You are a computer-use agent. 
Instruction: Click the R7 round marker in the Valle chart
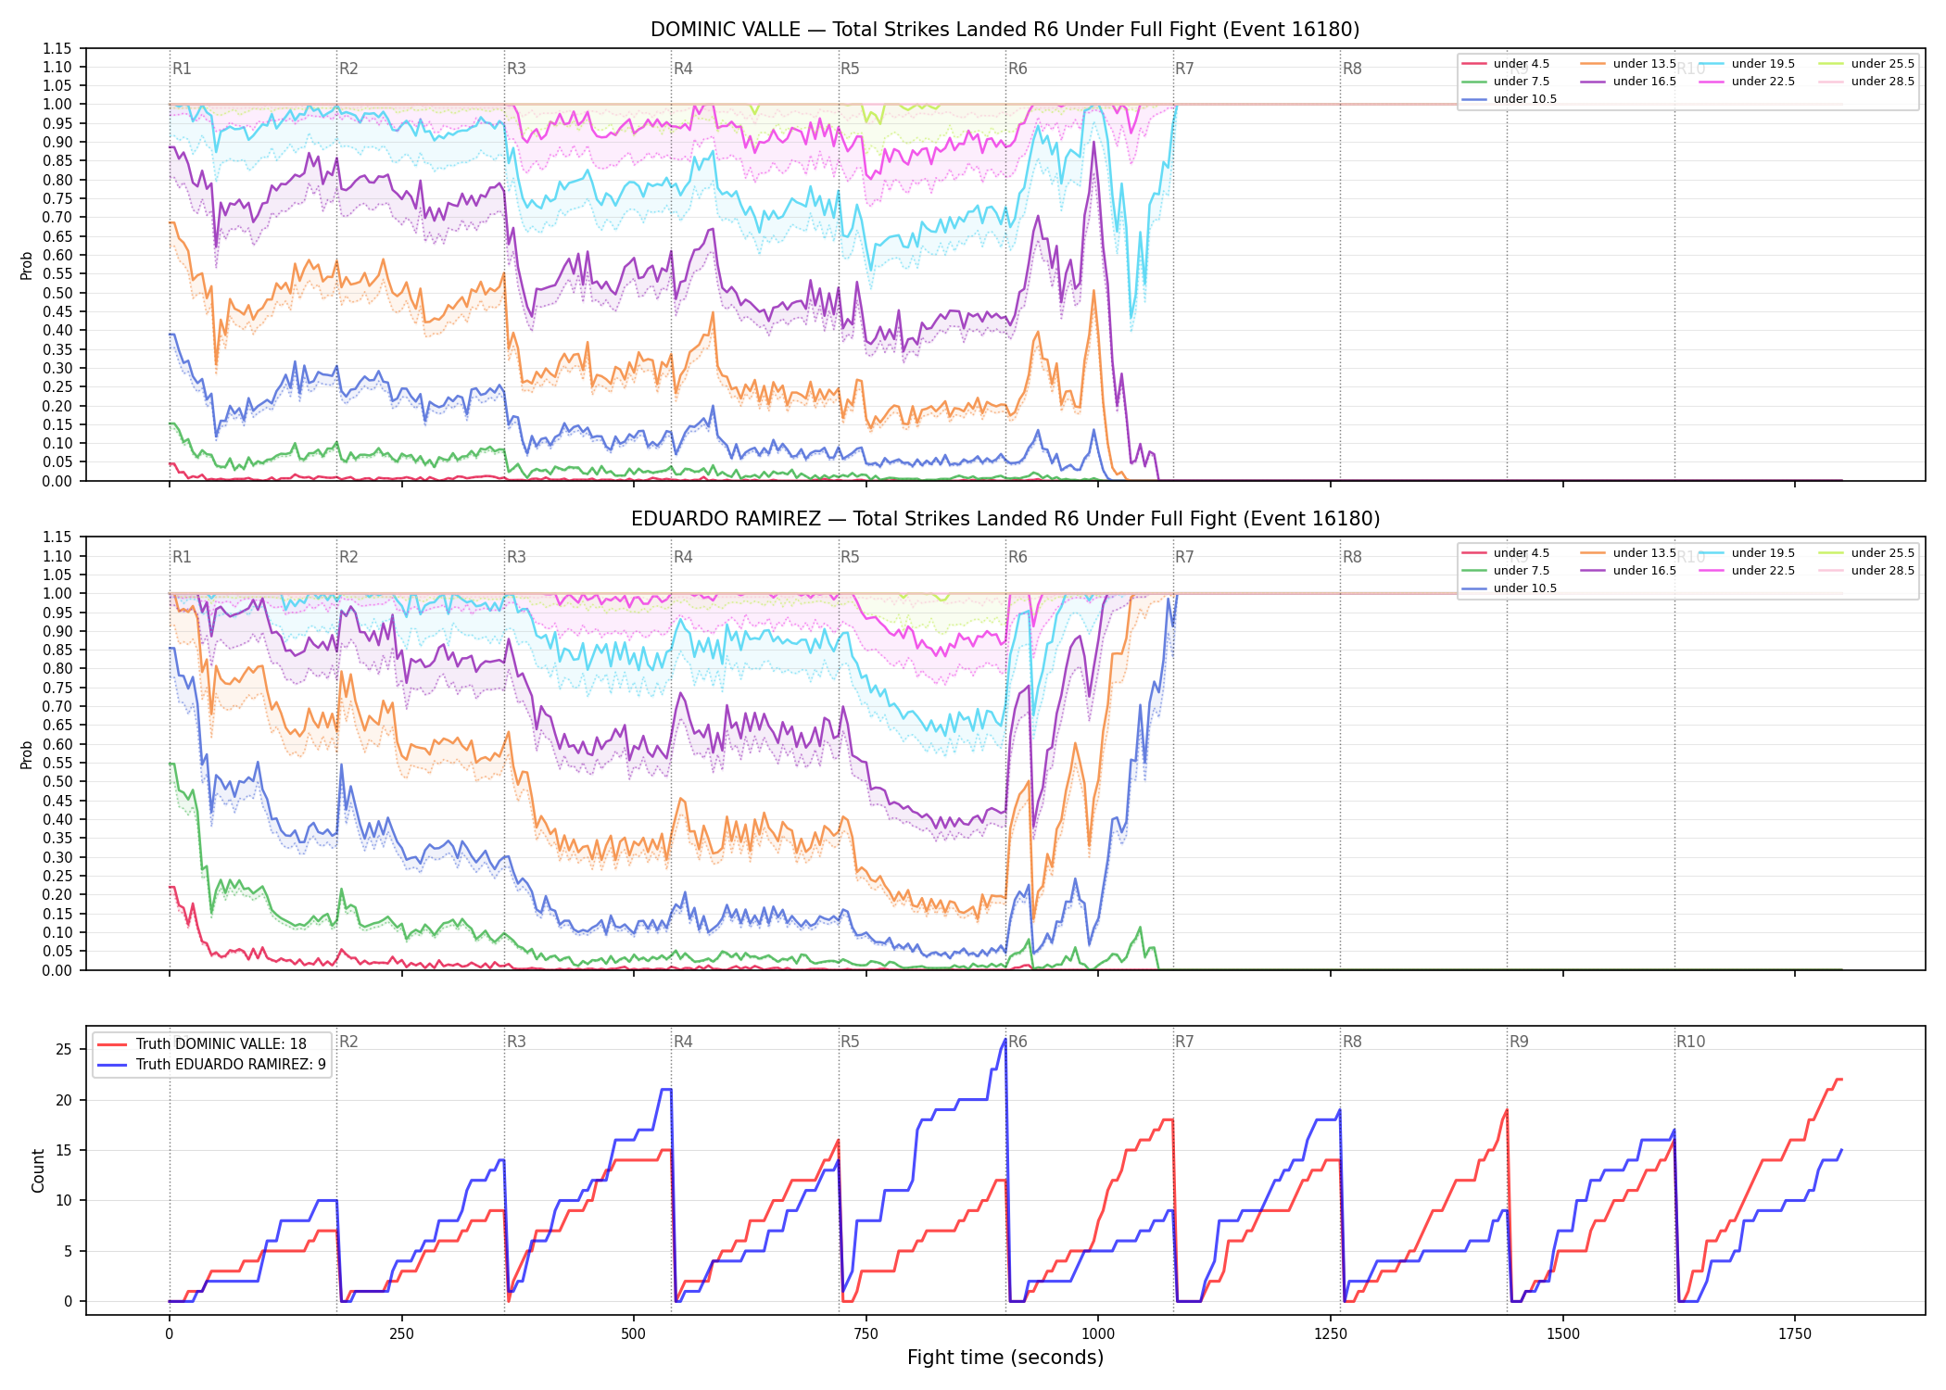pyautogui.click(x=1184, y=69)
